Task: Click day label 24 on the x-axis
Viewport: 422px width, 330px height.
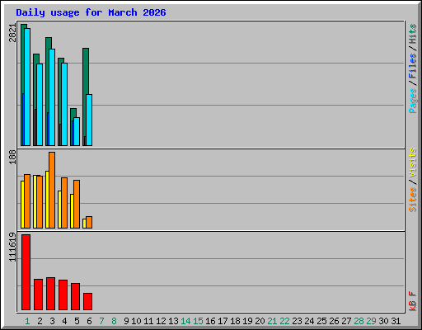Action: [309, 321]
